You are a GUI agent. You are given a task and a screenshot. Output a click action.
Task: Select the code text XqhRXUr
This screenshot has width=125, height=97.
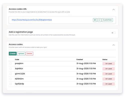click(x=19, y=69)
